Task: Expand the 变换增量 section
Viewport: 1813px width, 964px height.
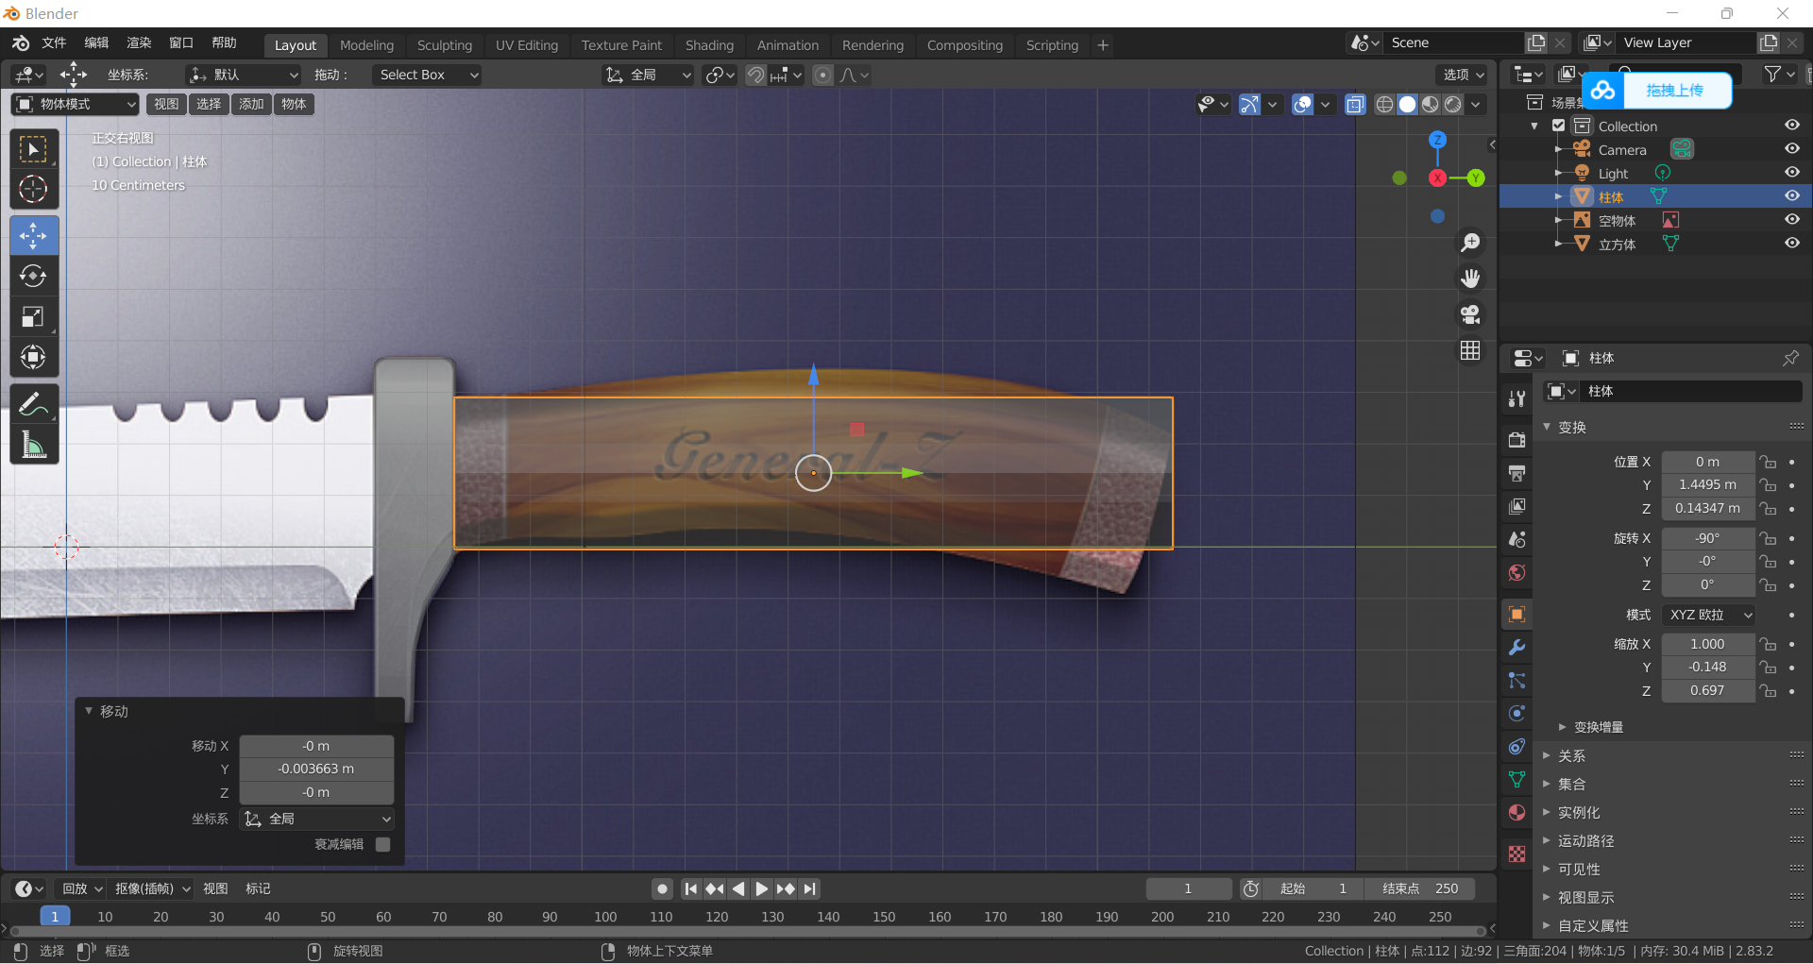Action: (x=1596, y=726)
